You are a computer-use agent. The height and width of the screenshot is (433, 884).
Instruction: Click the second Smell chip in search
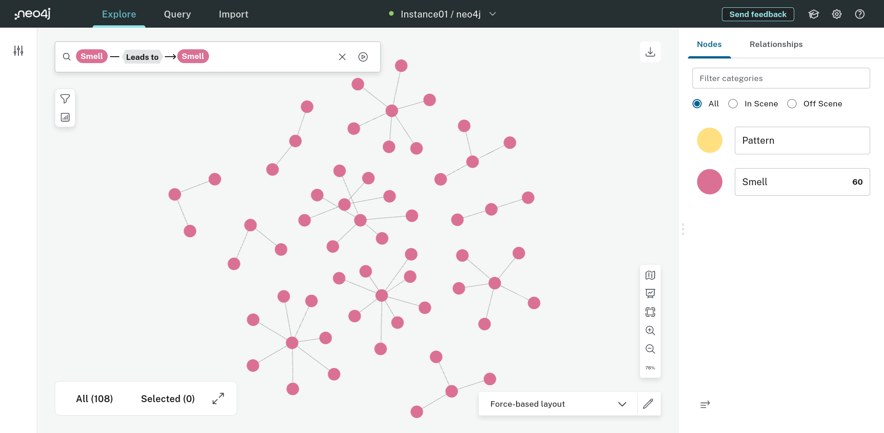pyautogui.click(x=193, y=56)
